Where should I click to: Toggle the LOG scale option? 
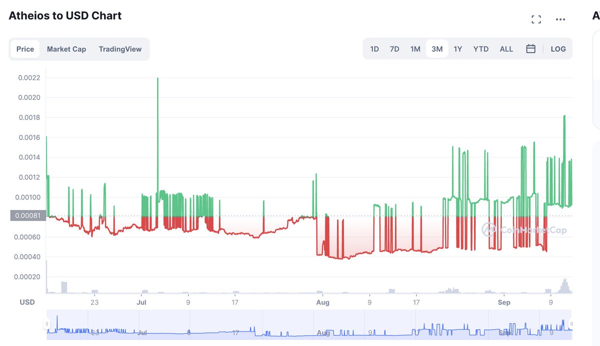[558, 49]
